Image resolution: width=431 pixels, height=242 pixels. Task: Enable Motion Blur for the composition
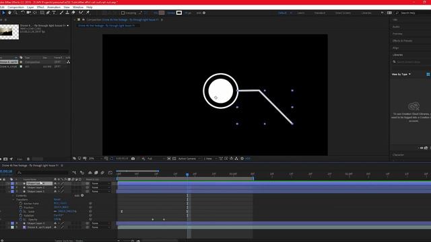pyautogui.click(x=102, y=173)
